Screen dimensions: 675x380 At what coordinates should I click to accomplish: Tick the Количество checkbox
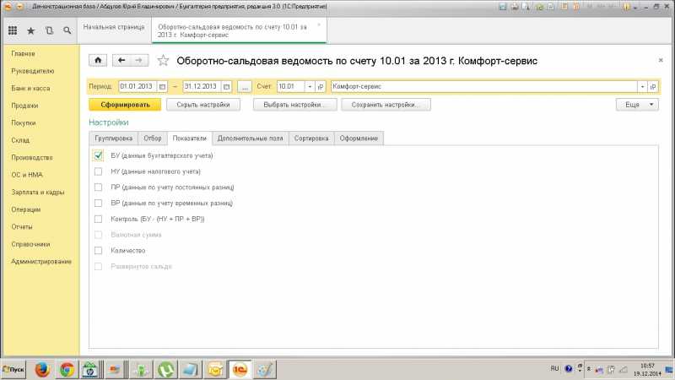pyautogui.click(x=98, y=250)
